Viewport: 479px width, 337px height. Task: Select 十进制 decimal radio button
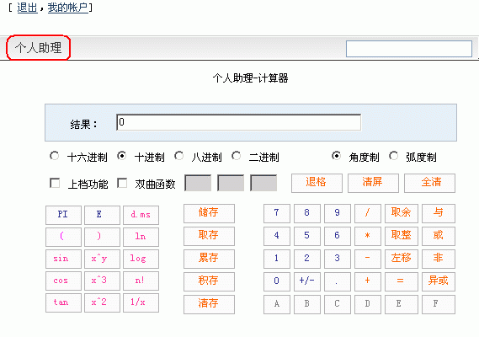click(x=121, y=156)
